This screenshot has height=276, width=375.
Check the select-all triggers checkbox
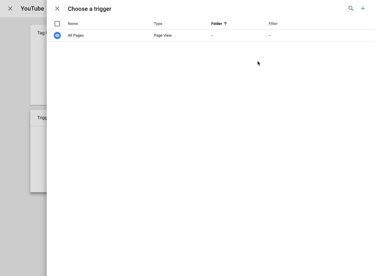57,23
